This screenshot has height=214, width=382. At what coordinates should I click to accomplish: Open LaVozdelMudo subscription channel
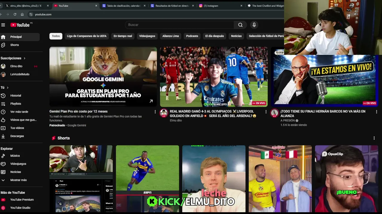tap(20, 74)
